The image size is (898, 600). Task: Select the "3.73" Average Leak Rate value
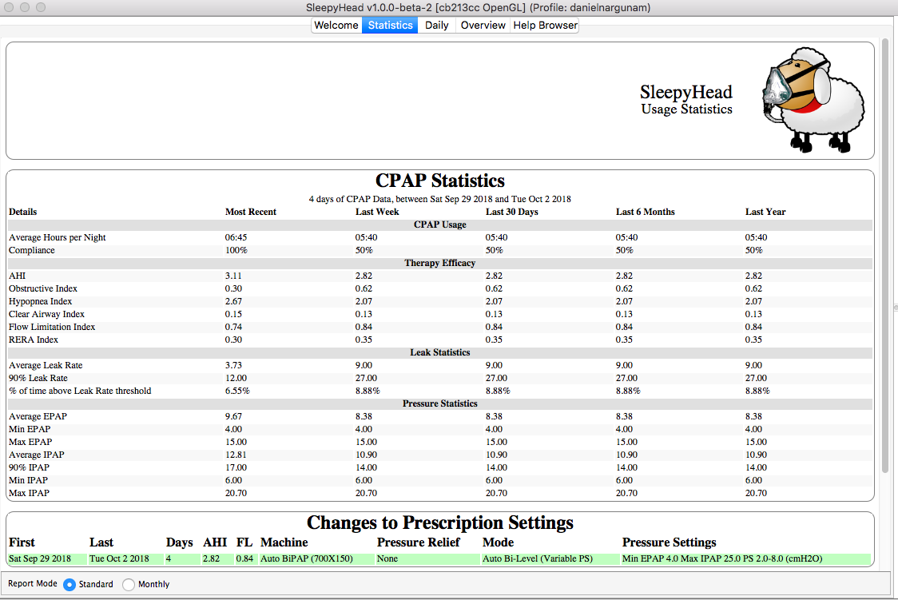point(233,365)
